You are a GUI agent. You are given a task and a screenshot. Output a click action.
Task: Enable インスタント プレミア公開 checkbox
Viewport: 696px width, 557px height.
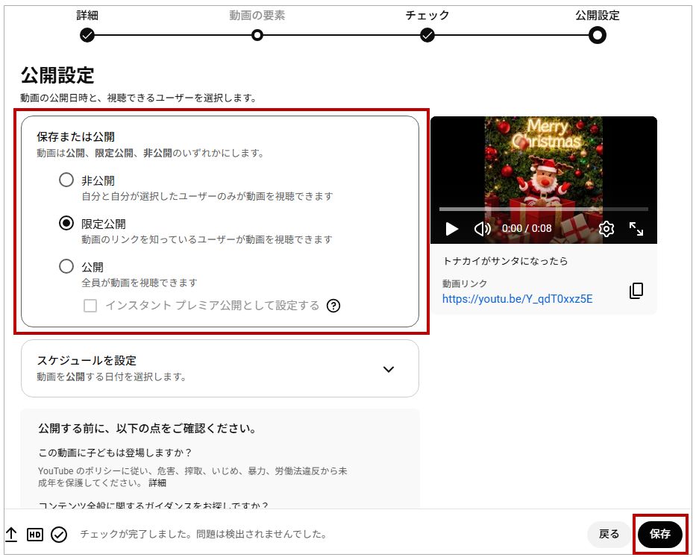click(90, 305)
